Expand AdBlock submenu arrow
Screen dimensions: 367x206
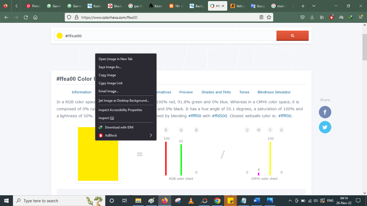[151, 135]
